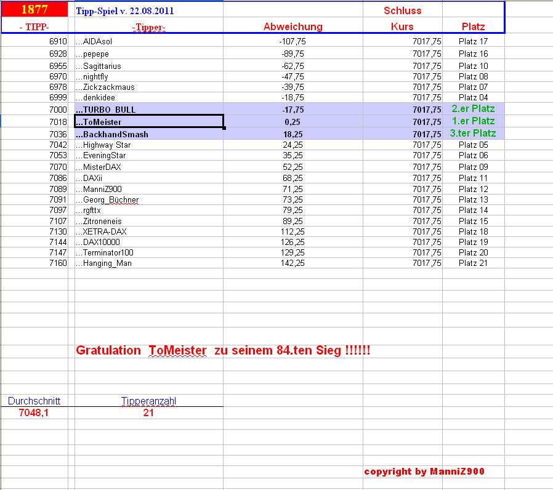Click the '2.er Platz' cell
Viewport: 553px width, 490px height.
coord(474,108)
